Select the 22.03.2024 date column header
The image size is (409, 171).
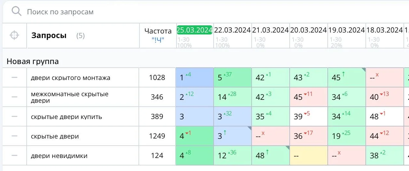tap(232, 30)
